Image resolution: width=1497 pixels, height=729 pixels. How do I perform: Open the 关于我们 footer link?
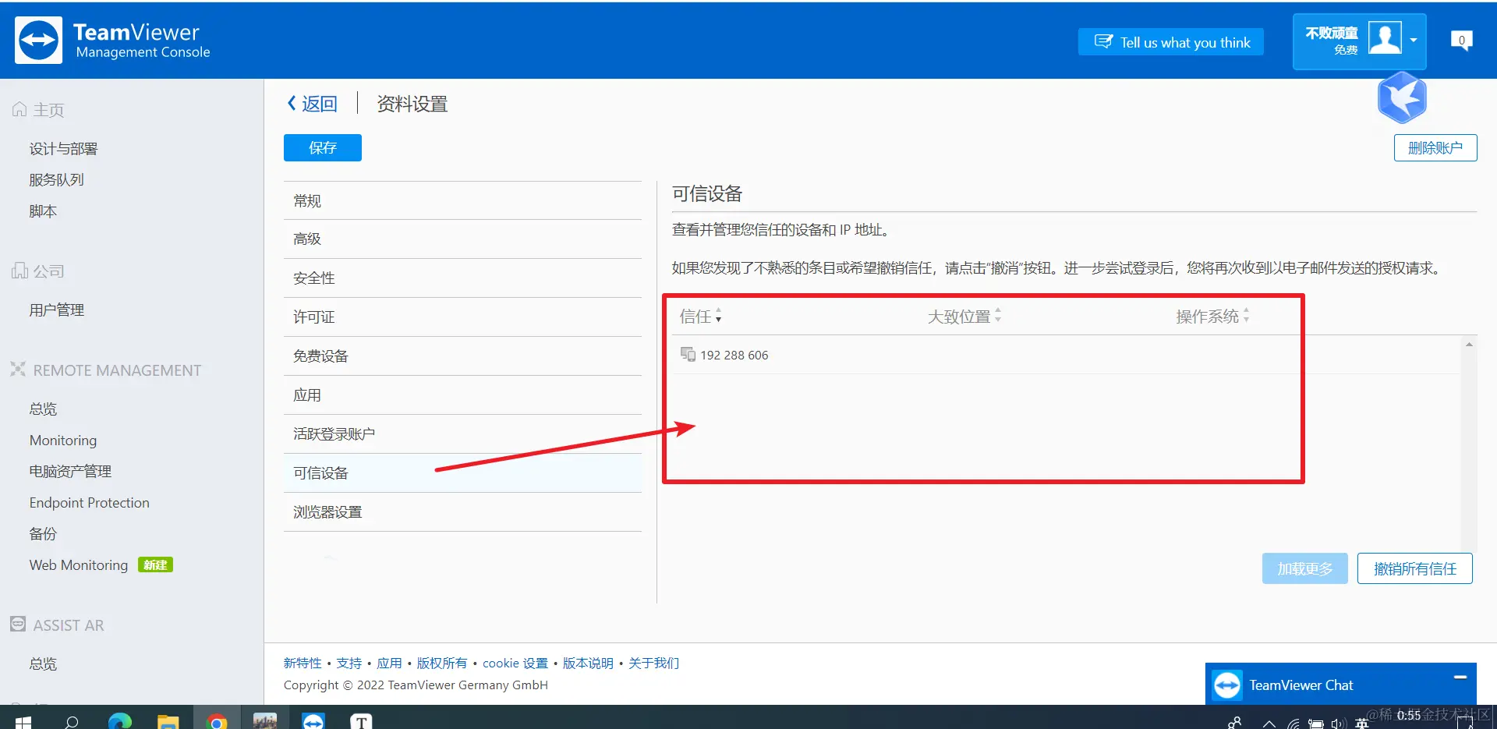(x=653, y=663)
